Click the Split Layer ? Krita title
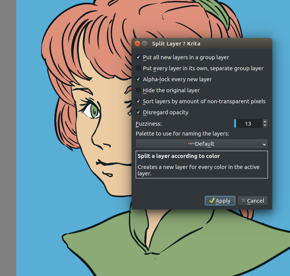The width and height of the screenshot is (290, 276). pos(176,44)
